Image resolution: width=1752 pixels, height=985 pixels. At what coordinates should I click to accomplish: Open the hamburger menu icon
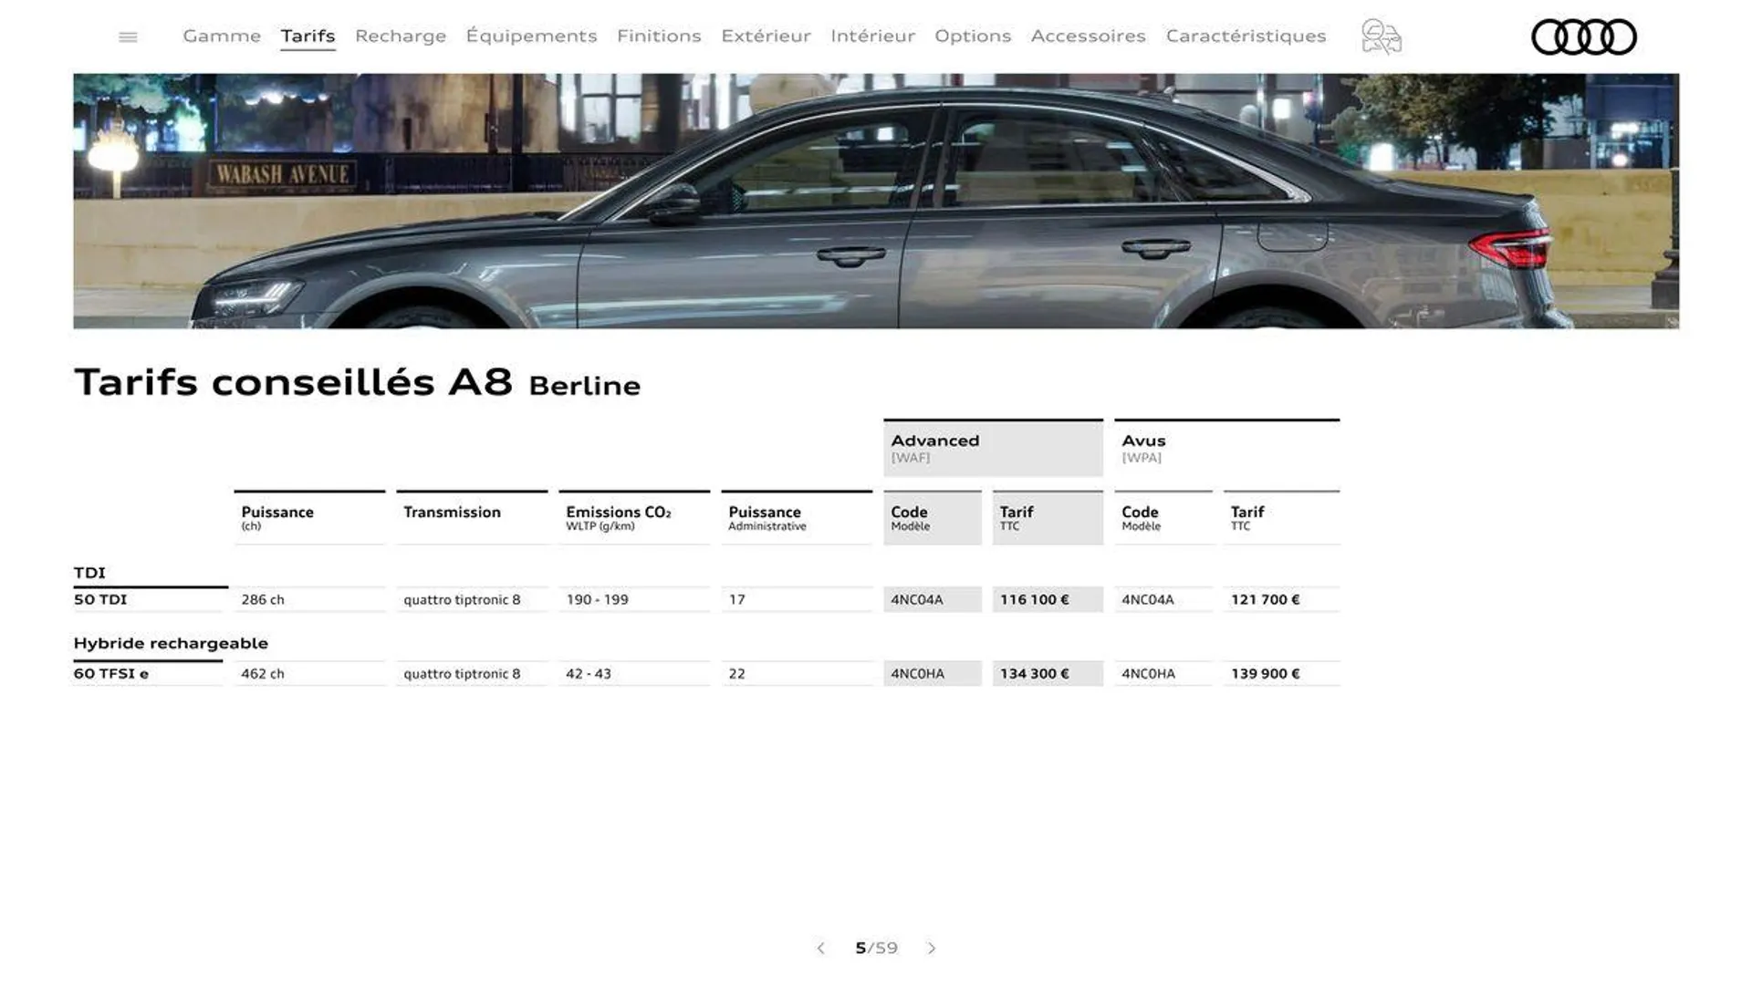[x=128, y=37]
